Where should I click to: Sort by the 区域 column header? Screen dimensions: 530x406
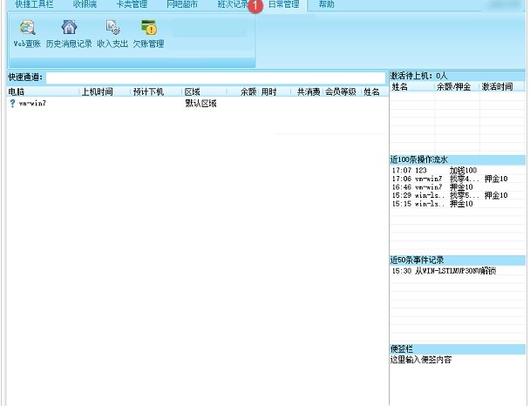coord(193,91)
